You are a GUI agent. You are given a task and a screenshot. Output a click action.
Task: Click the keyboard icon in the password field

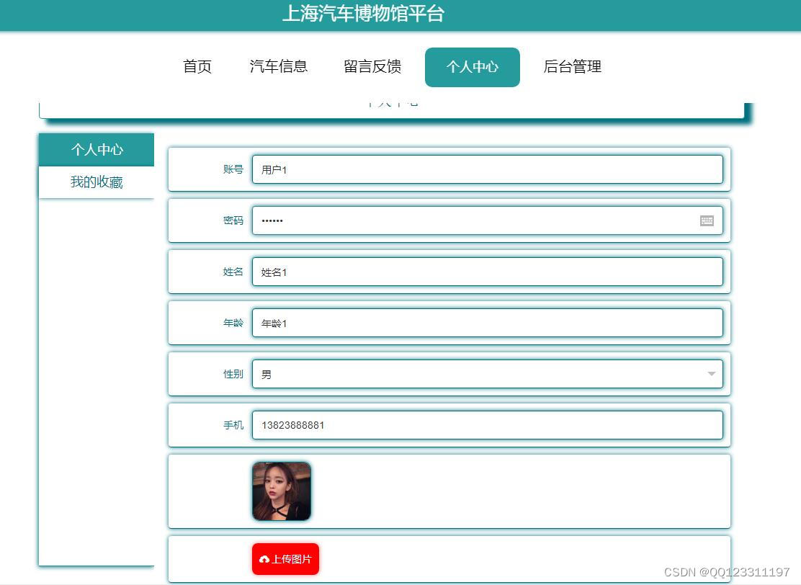707,220
